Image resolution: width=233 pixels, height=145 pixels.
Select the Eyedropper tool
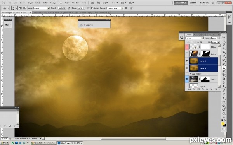(224, 56)
